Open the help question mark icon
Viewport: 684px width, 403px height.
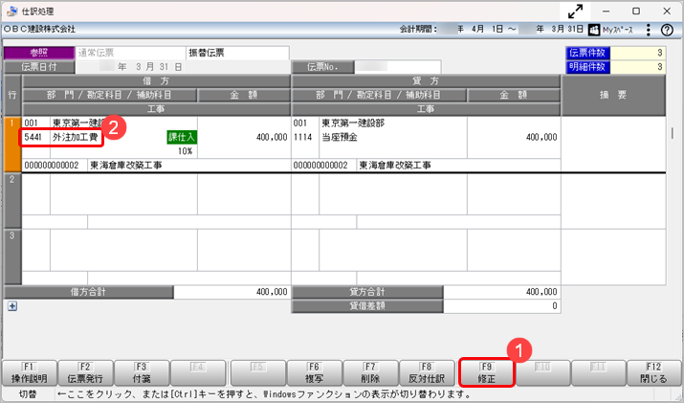[x=667, y=30]
